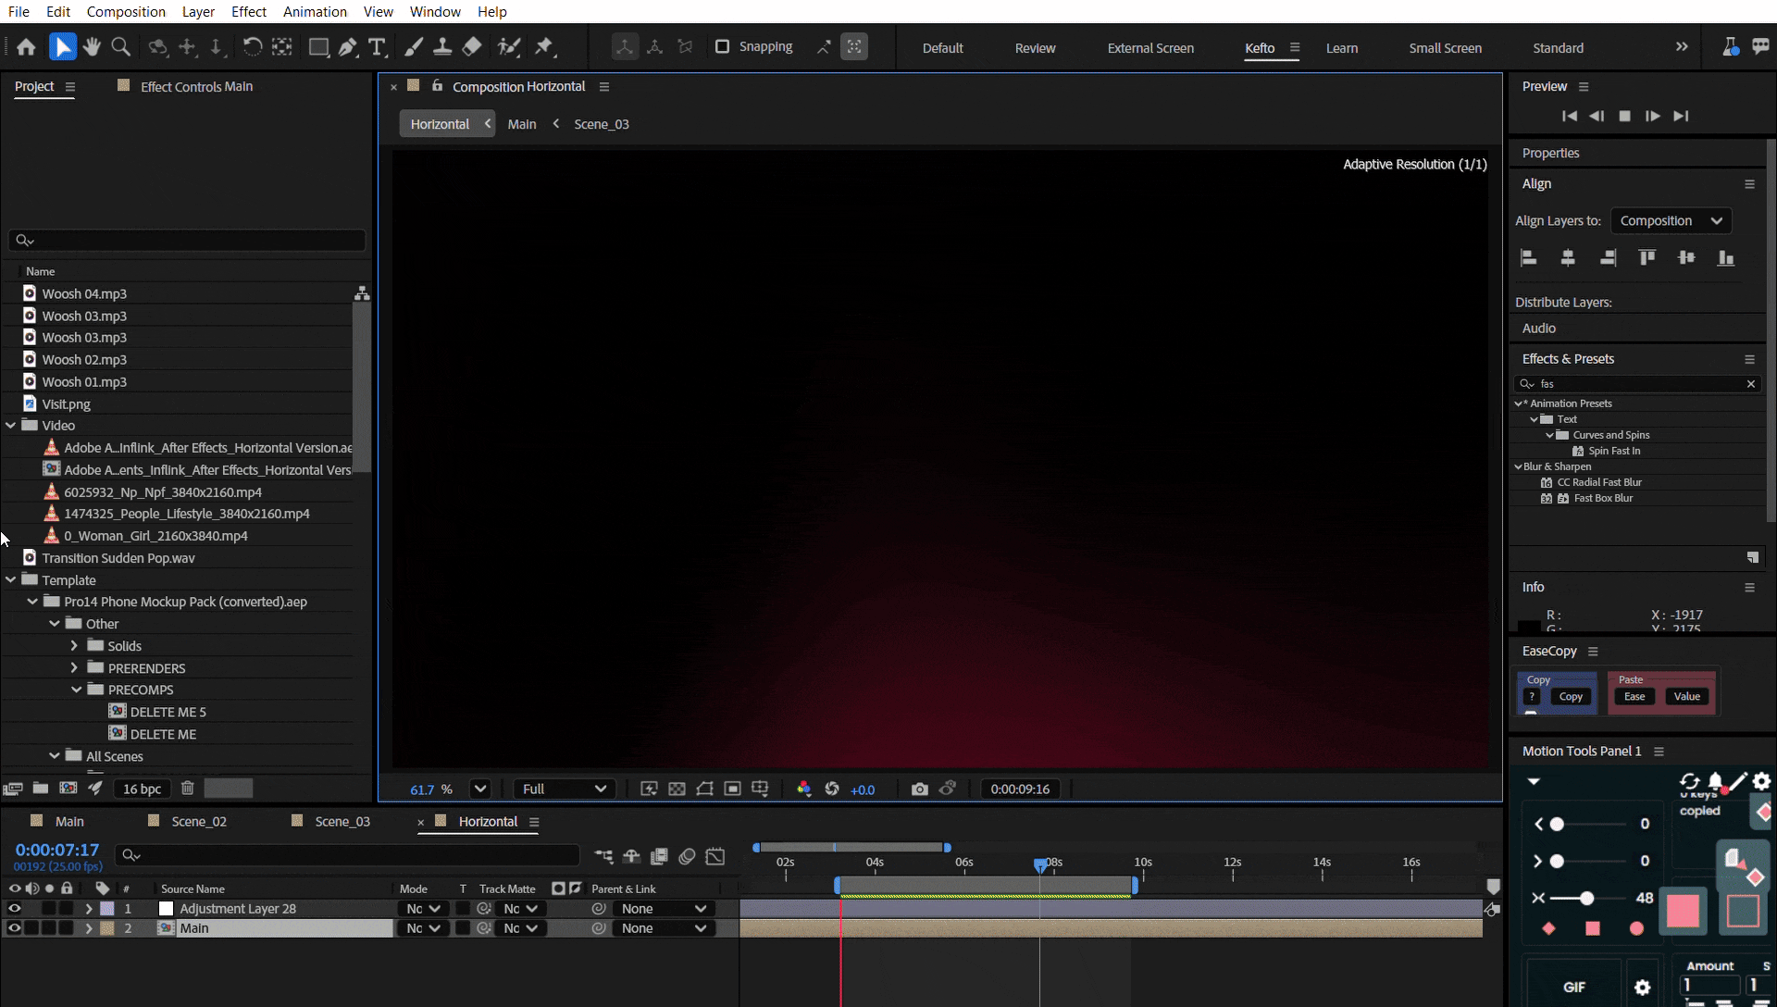Click the take snapshot camera icon
1777x1007 pixels.
[919, 789]
